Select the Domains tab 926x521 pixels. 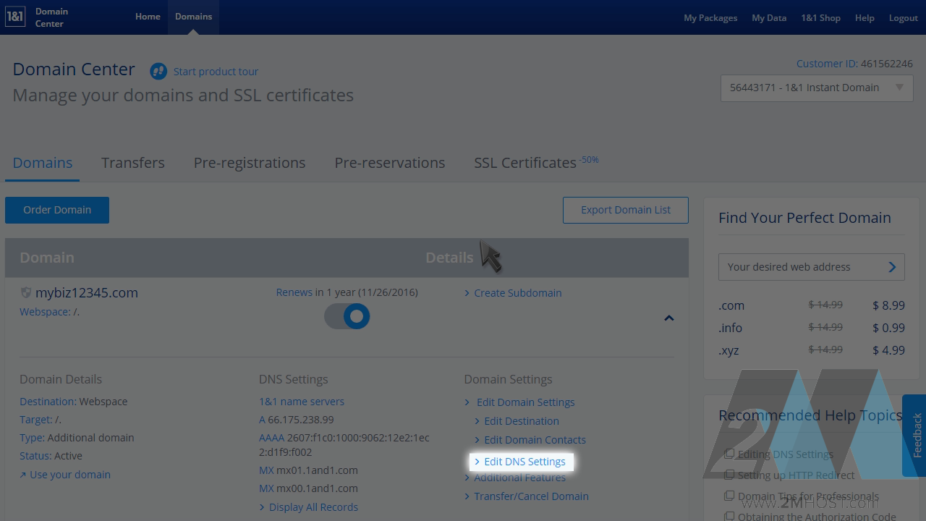pyautogui.click(x=43, y=163)
